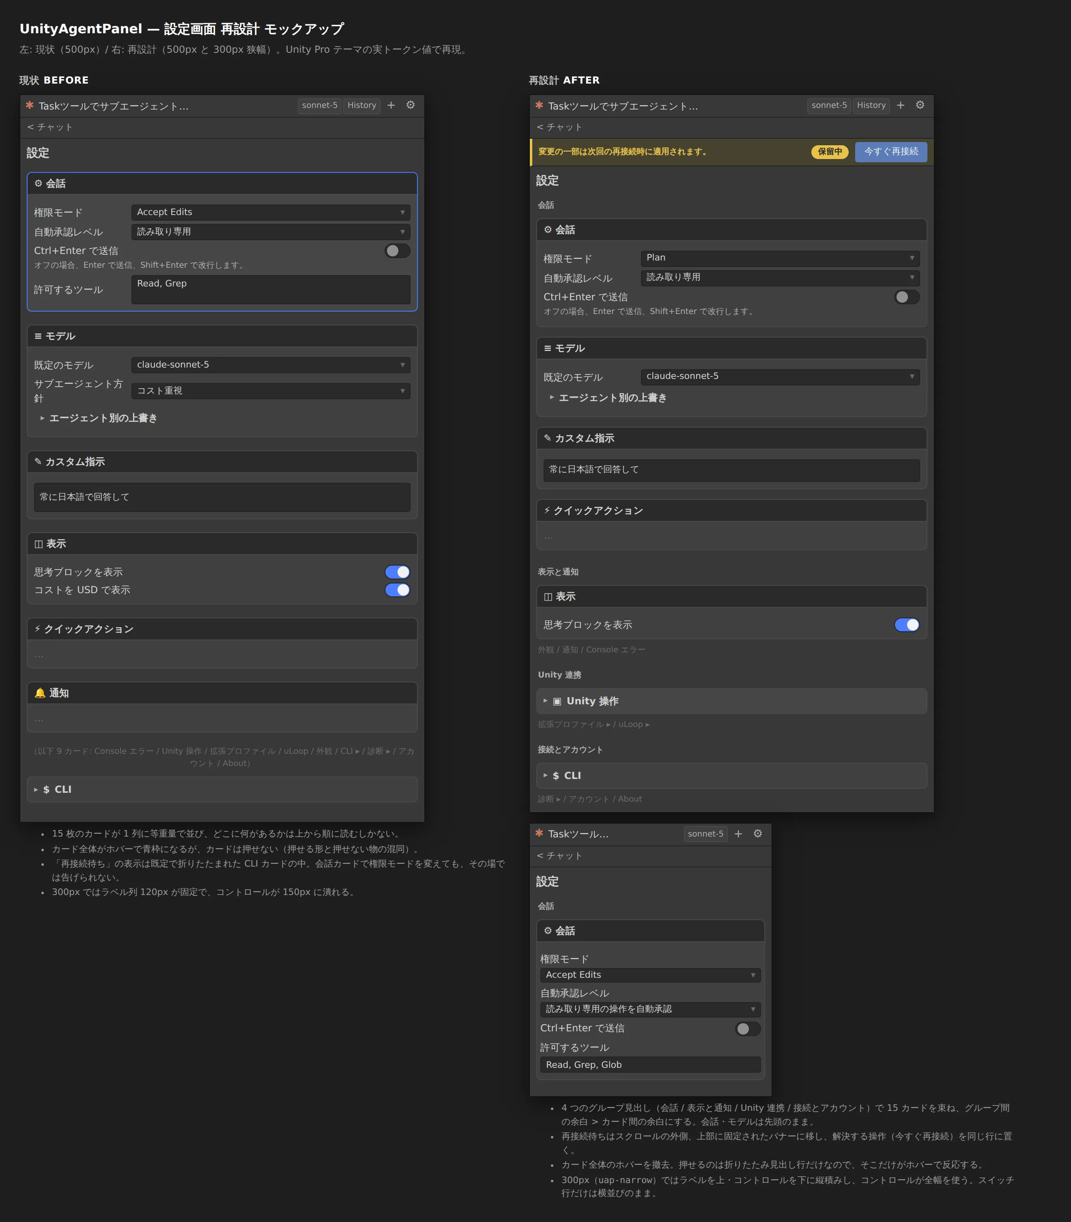1071x1222 pixels.
Task: Click the lines icon on AFTER モデル card
Action: coord(547,349)
